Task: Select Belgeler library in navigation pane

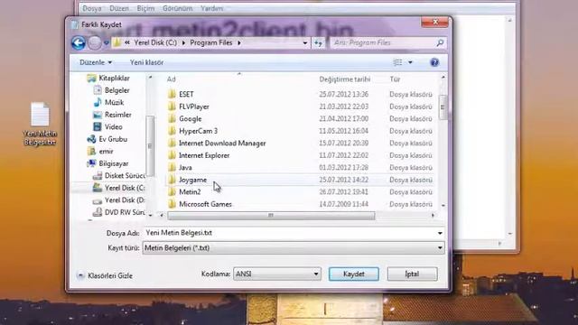Action: click(117, 90)
